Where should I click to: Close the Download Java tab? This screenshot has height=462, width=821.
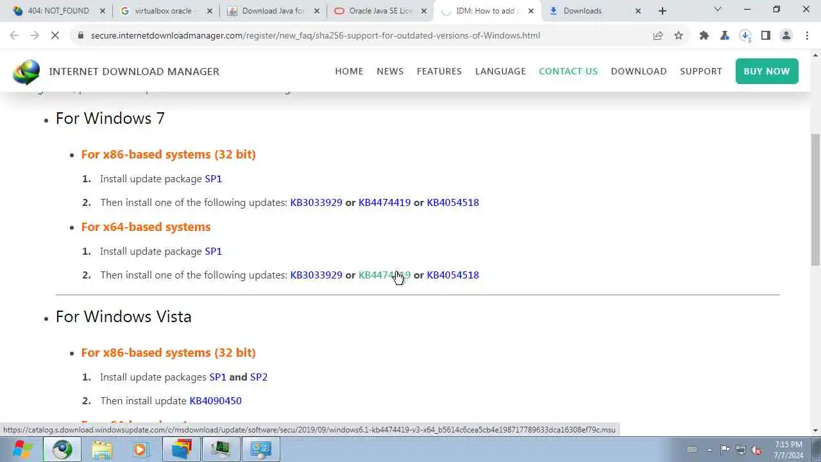click(x=317, y=11)
